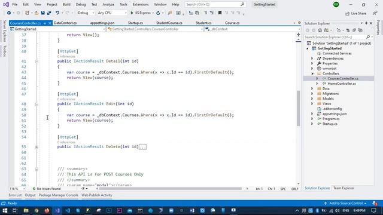Select appsettings.json in Solution Explorer
This screenshot has width=383, height=215.
click(x=335, y=114)
